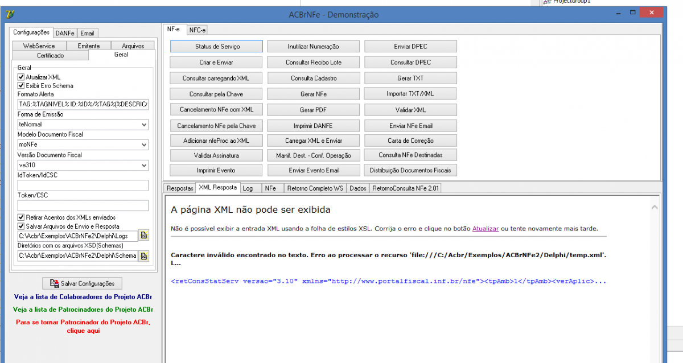This screenshot has height=363, width=683.
Task: Click the Gerar PDF button
Action: coord(314,109)
